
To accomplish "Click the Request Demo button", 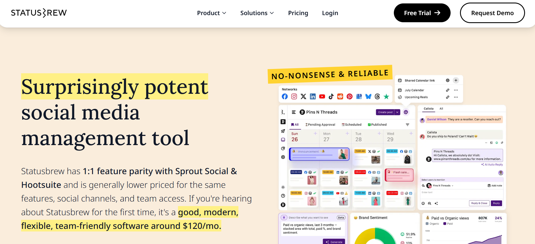I will tap(492, 13).
